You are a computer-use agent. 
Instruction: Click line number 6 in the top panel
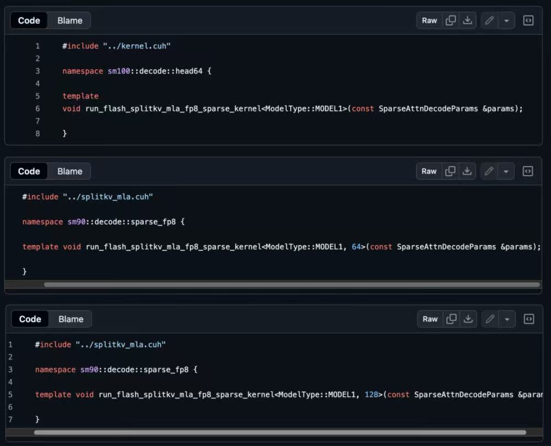tap(37, 109)
